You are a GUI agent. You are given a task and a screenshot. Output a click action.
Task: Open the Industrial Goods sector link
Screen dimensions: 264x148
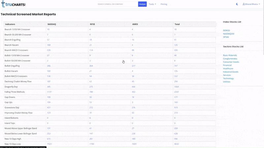[x=230, y=72]
